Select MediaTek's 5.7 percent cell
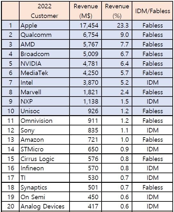This screenshot has width=174, height=212. pos(117,73)
